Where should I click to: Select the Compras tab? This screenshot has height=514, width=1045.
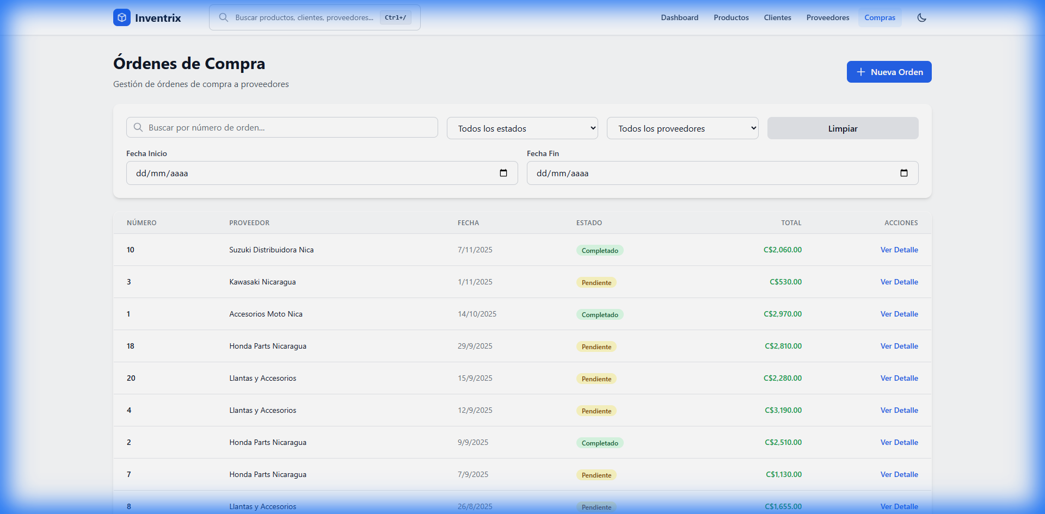click(880, 17)
